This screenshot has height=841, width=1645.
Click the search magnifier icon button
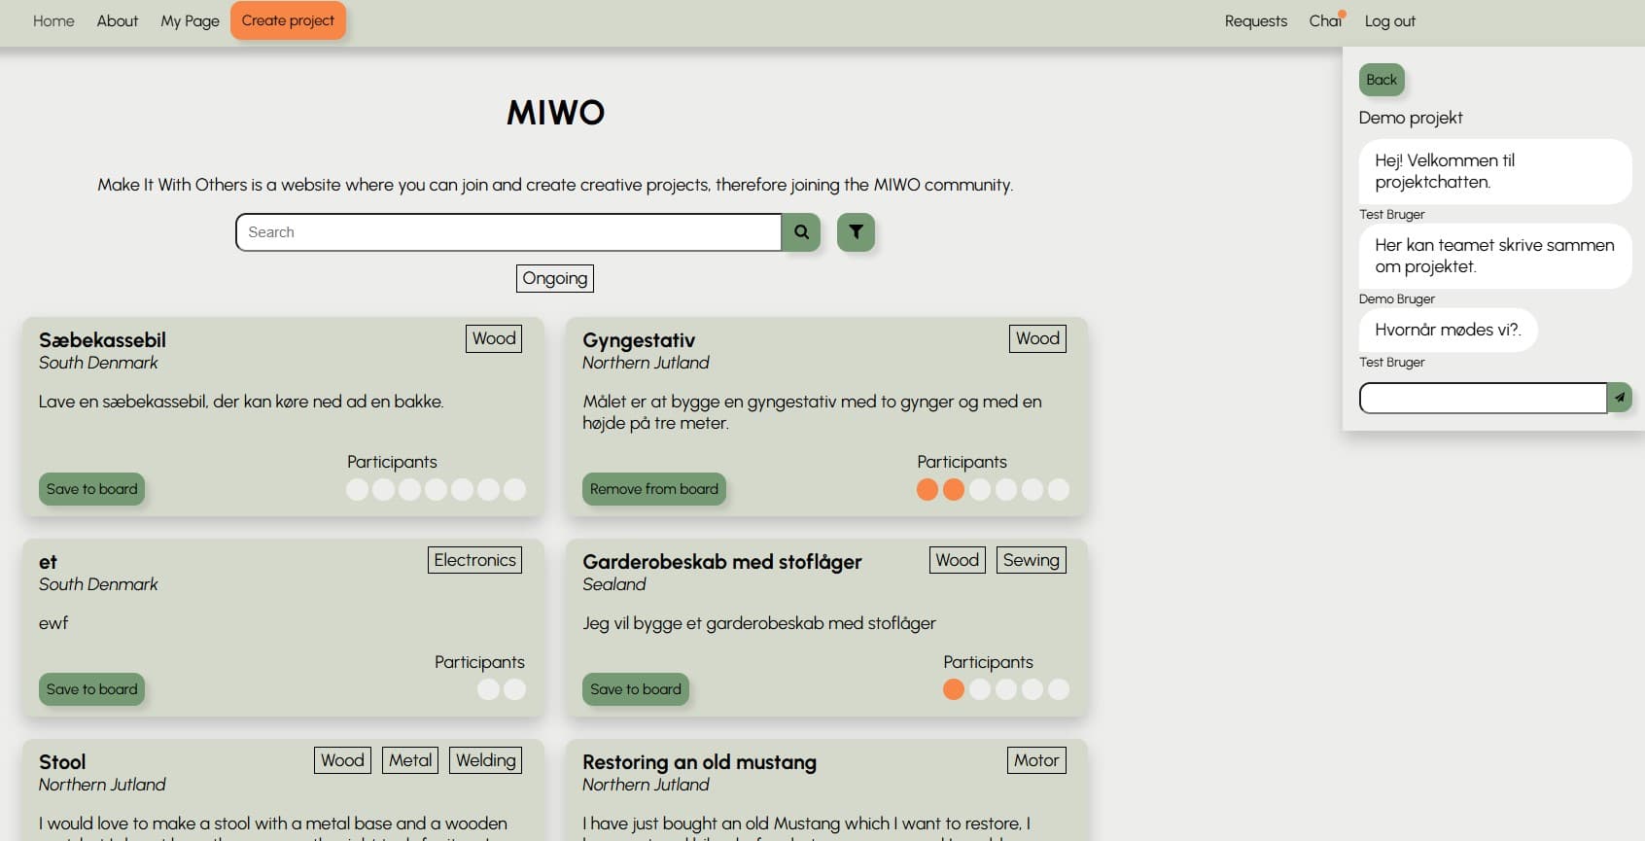coord(801,232)
